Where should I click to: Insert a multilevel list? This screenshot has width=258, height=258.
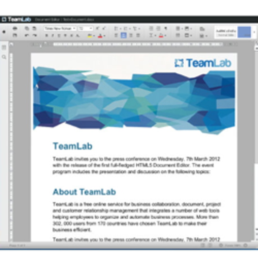tap(135, 28)
